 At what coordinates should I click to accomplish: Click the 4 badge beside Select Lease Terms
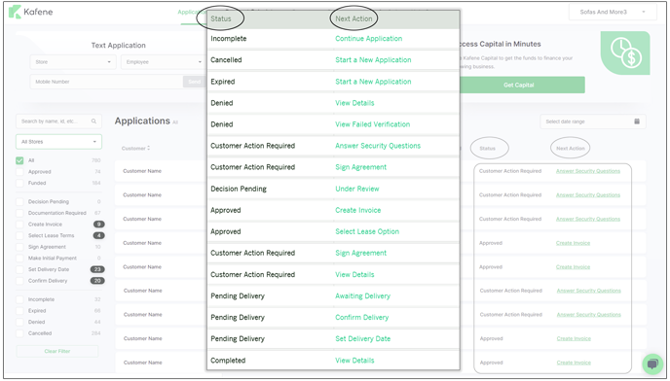[x=99, y=235]
